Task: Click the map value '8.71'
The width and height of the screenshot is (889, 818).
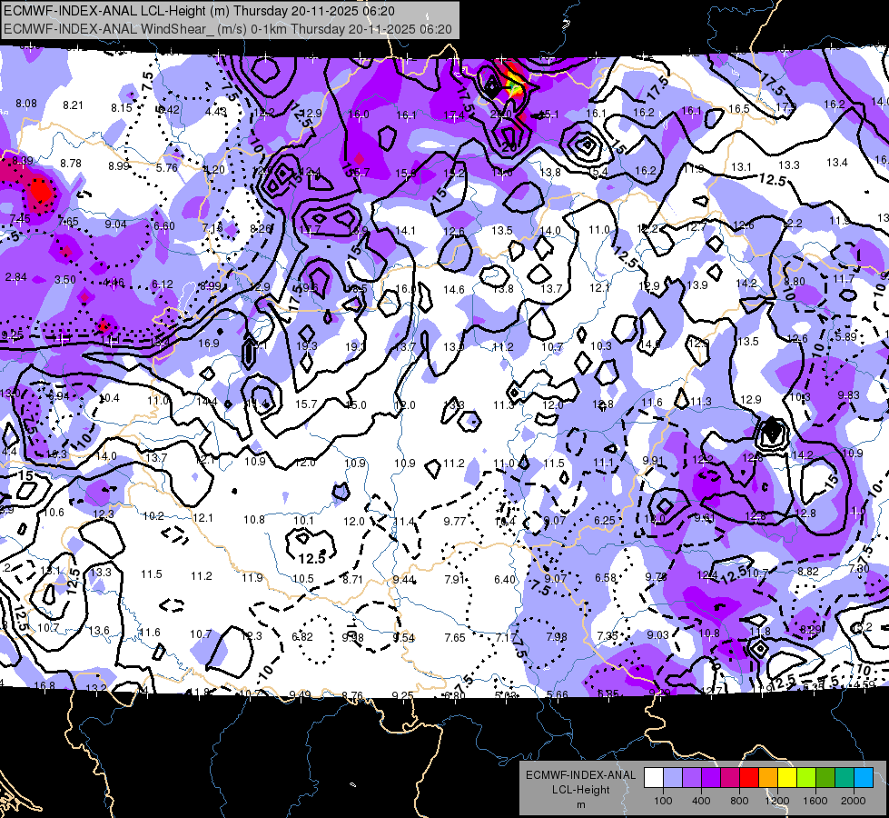Action: [352, 579]
